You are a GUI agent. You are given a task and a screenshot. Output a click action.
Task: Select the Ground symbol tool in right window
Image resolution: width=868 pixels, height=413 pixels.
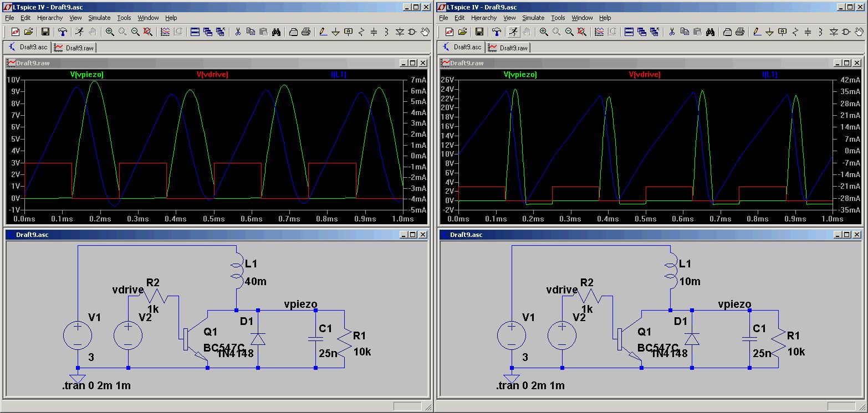(x=769, y=32)
